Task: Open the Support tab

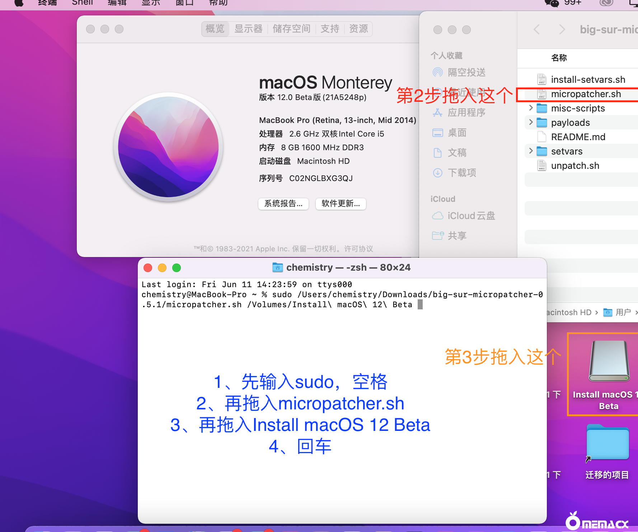Action: tap(330, 29)
